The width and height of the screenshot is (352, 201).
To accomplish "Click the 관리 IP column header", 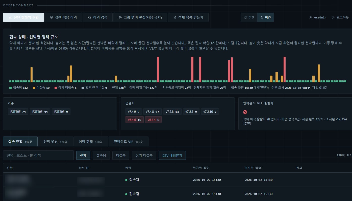I will click(84, 168).
